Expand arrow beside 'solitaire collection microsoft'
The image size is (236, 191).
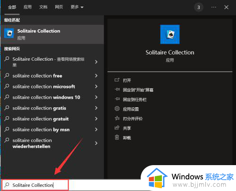pyautogui.click(x=96, y=87)
